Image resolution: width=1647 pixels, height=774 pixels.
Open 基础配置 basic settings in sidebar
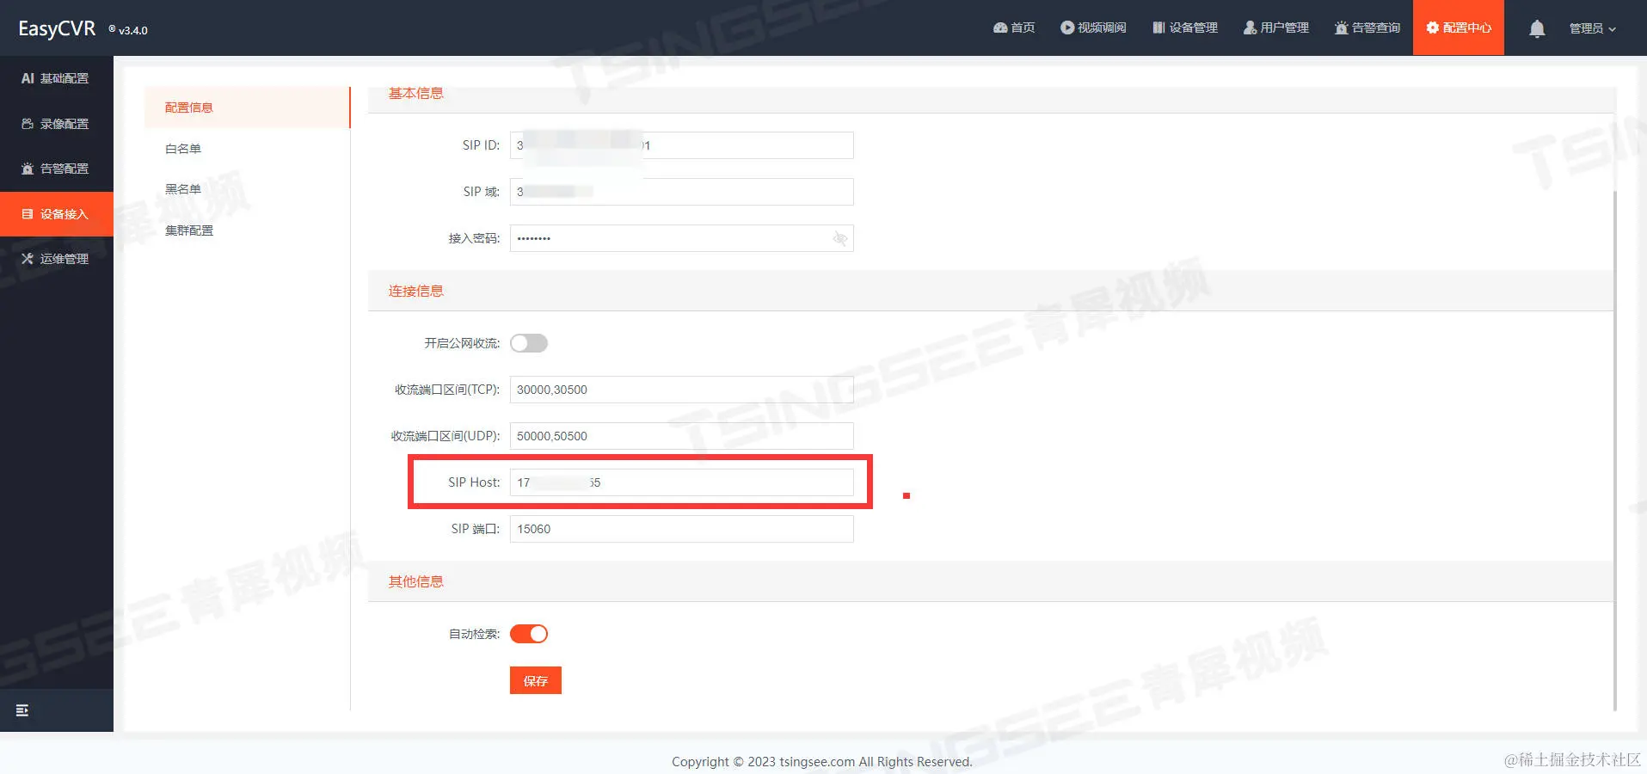(x=57, y=78)
